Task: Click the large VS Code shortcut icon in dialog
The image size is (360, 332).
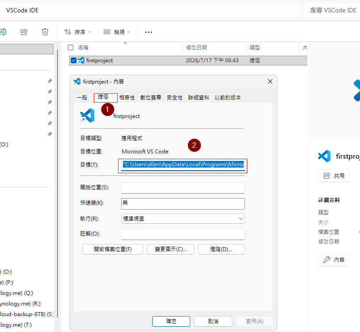Action: (87, 115)
